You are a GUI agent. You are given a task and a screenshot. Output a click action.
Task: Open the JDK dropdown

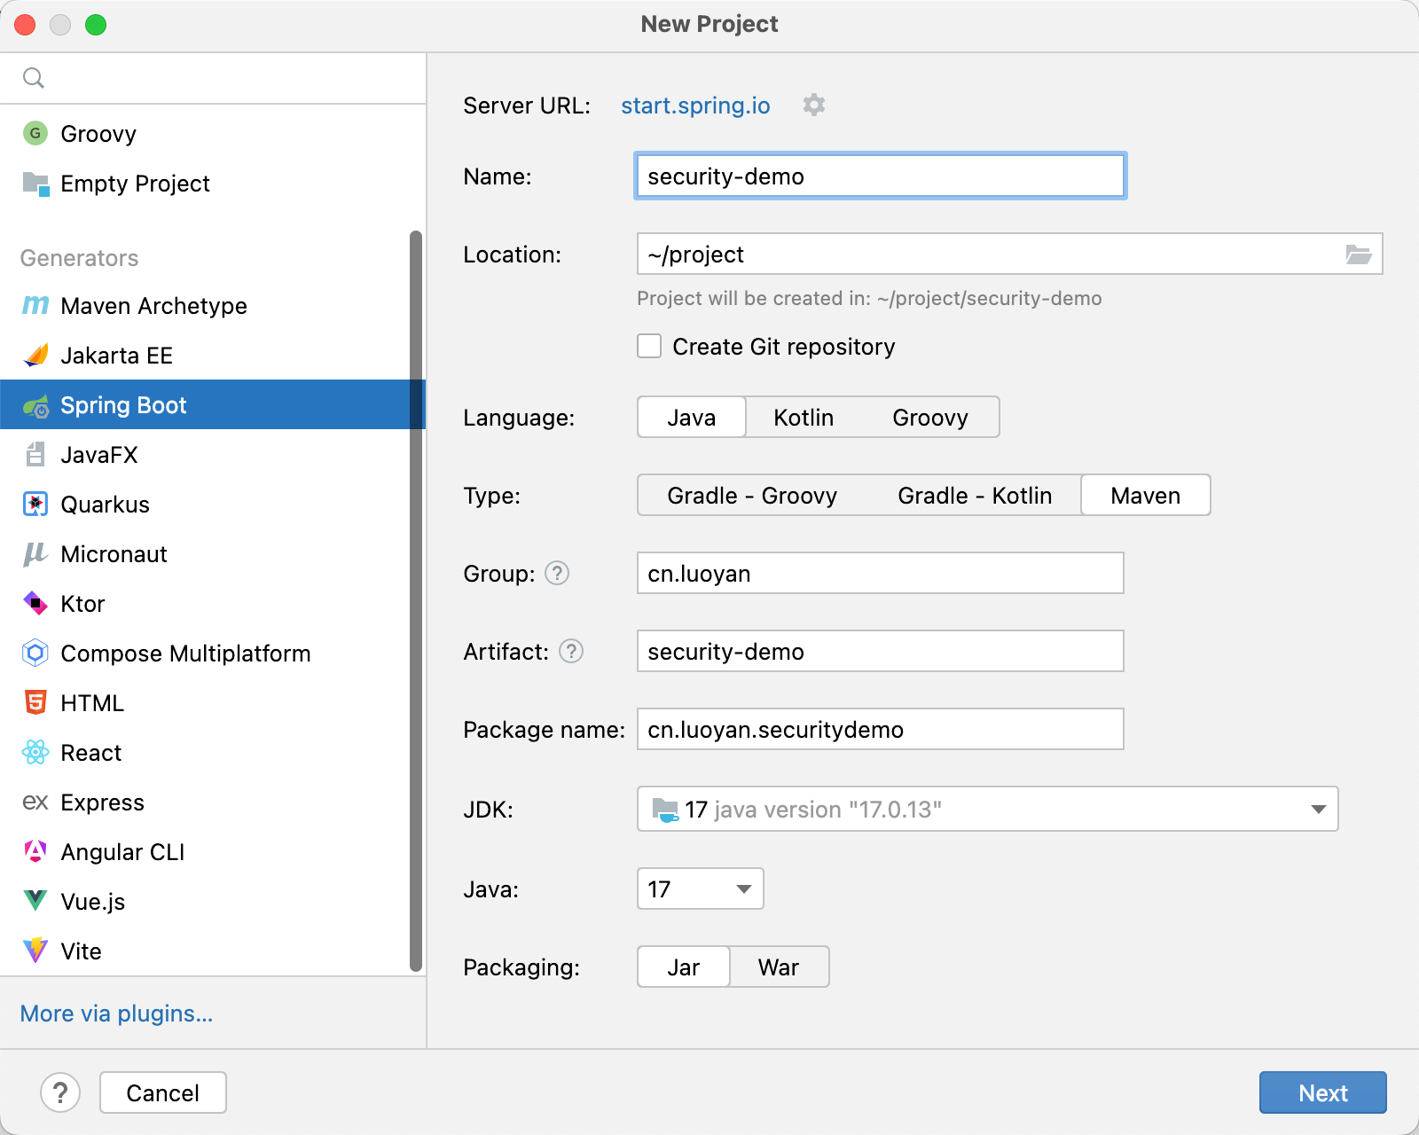987,809
